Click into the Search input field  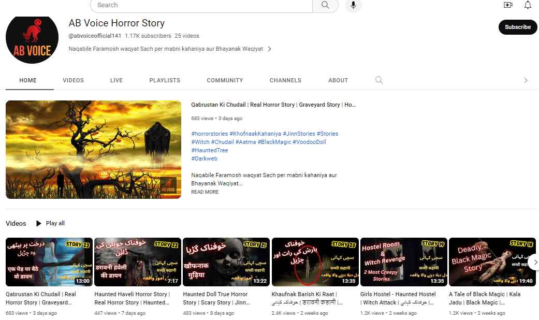[x=201, y=5]
